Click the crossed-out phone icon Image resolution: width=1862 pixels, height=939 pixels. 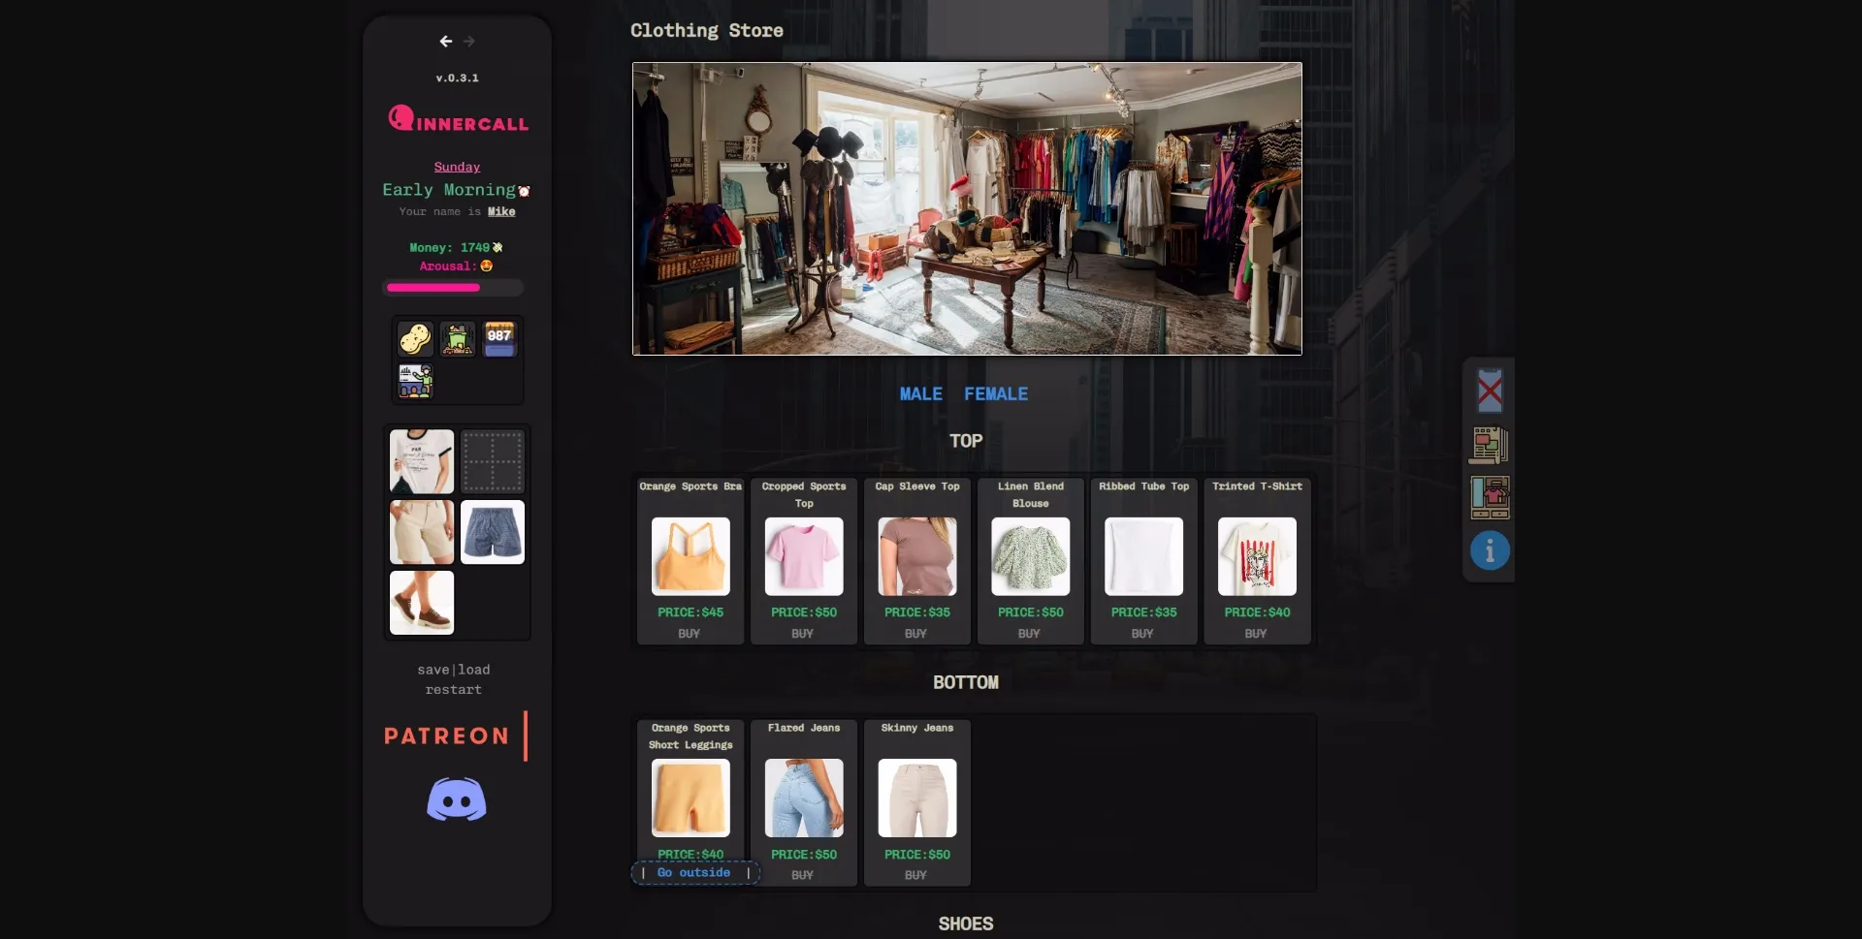pyautogui.click(x=1489, y=391)
